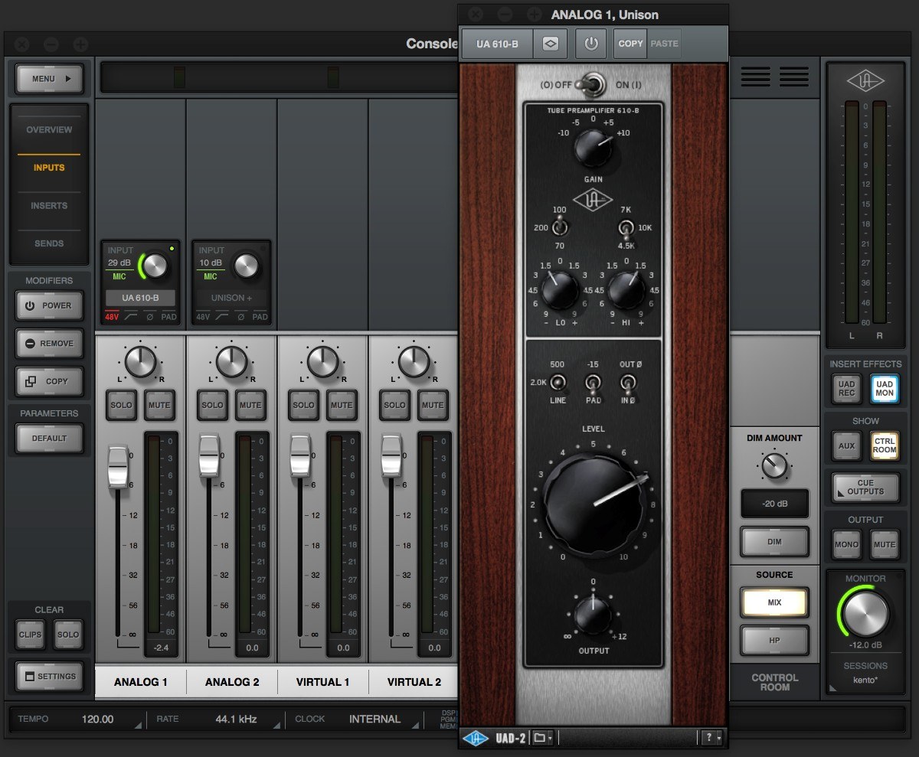Solo the VIRTUAL 1 channel

point(303,405)
